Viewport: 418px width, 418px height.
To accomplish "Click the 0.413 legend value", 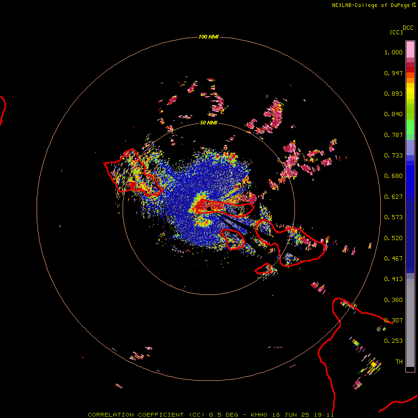I will (x=393, y=279).
